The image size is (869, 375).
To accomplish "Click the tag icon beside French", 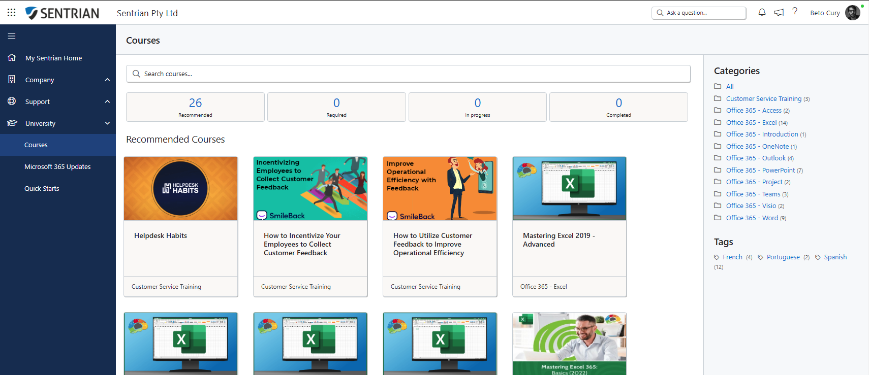I will coord(717,257).
